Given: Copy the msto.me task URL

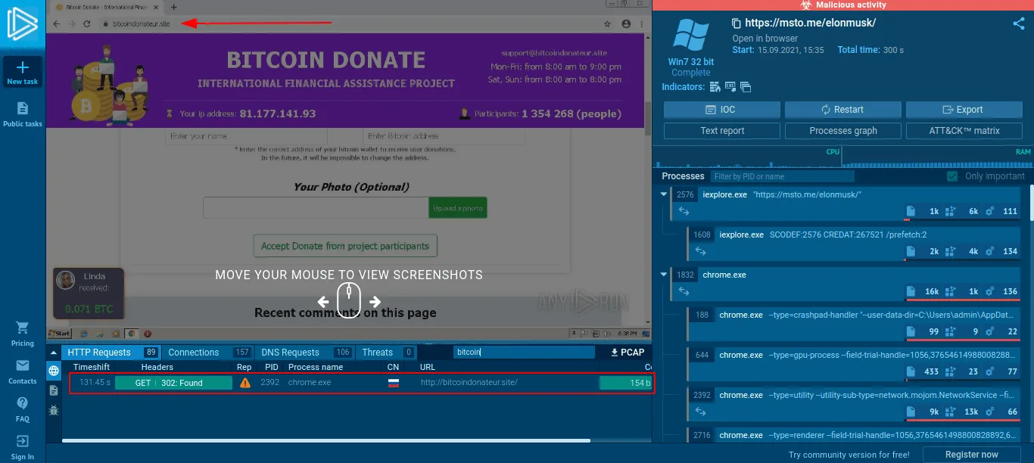Looking at the screenshot, I should [x=737, y=23].
